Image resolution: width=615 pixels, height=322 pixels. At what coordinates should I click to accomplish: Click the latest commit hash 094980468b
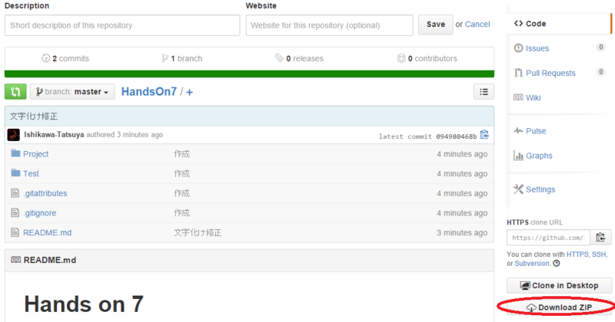click(x=457, y=136)
